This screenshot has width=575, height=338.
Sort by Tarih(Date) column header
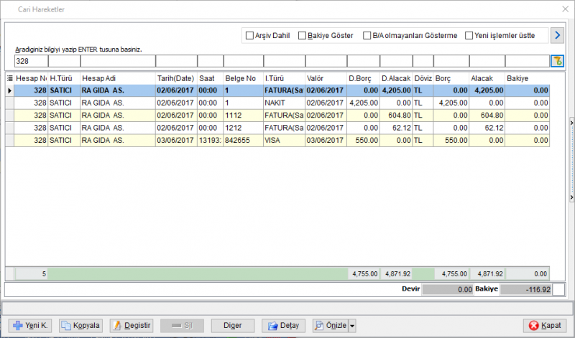coord(176,78)
